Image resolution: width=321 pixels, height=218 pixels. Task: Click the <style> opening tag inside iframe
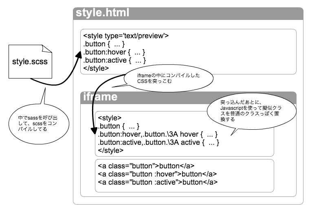coord(110,118)
